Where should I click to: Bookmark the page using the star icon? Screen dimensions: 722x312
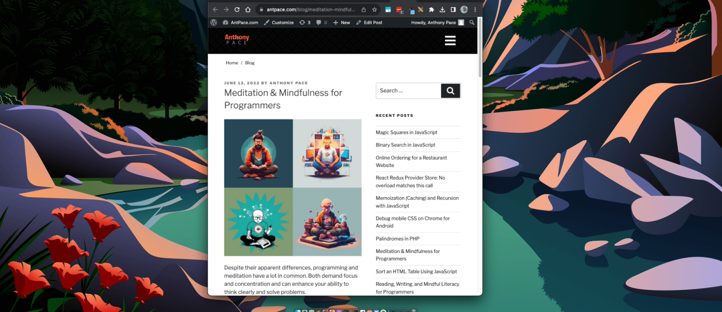coord(374,9)
